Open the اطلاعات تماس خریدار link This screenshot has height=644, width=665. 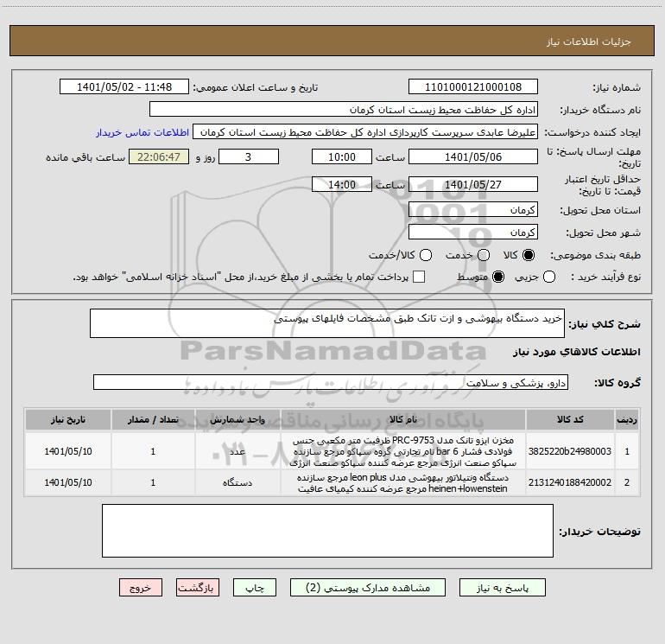click(x=142, y=132)
